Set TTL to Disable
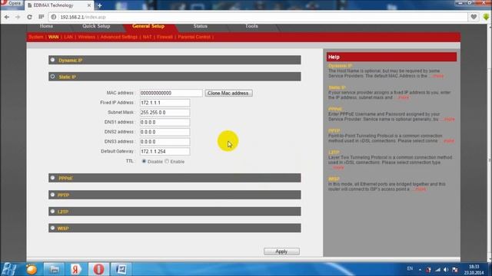Screen dimensions: 492x276 point(144,161)
